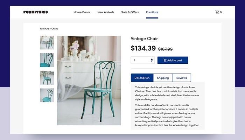
Task: Open Sale & Offers page
Action: click(x=130, y=12)
